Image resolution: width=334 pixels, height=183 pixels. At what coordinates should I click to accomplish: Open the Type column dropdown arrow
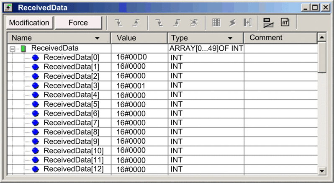point(230,38)
